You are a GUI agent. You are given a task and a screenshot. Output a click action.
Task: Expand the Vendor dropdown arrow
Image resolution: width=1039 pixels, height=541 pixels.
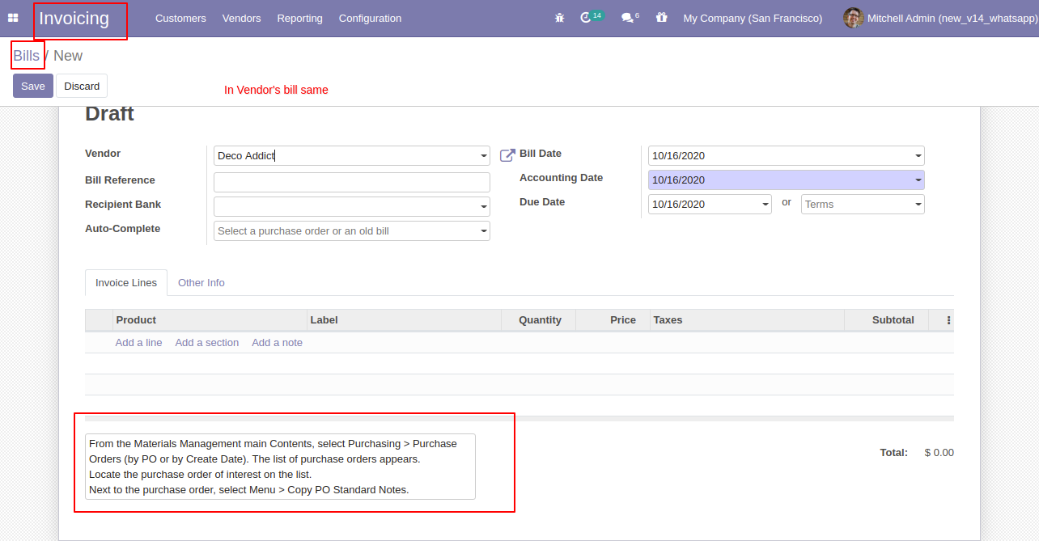484,156
